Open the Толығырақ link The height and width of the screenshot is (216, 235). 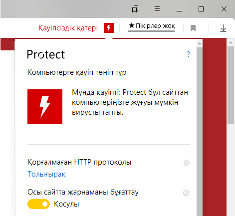point(46,174)
